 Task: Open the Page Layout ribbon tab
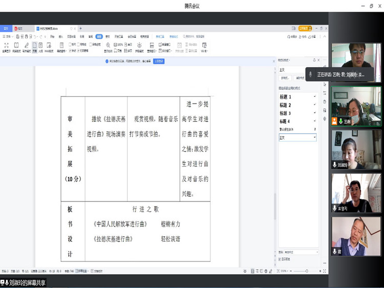coord(71,36)
